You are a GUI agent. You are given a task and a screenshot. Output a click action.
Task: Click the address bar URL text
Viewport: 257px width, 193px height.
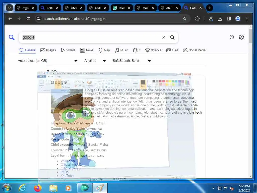click(x=74, y=19)
